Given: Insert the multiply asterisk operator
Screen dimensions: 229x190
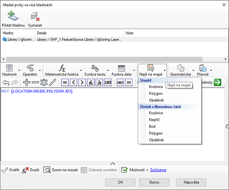Looking at the screenshot, I should click(x=44, y=82).
